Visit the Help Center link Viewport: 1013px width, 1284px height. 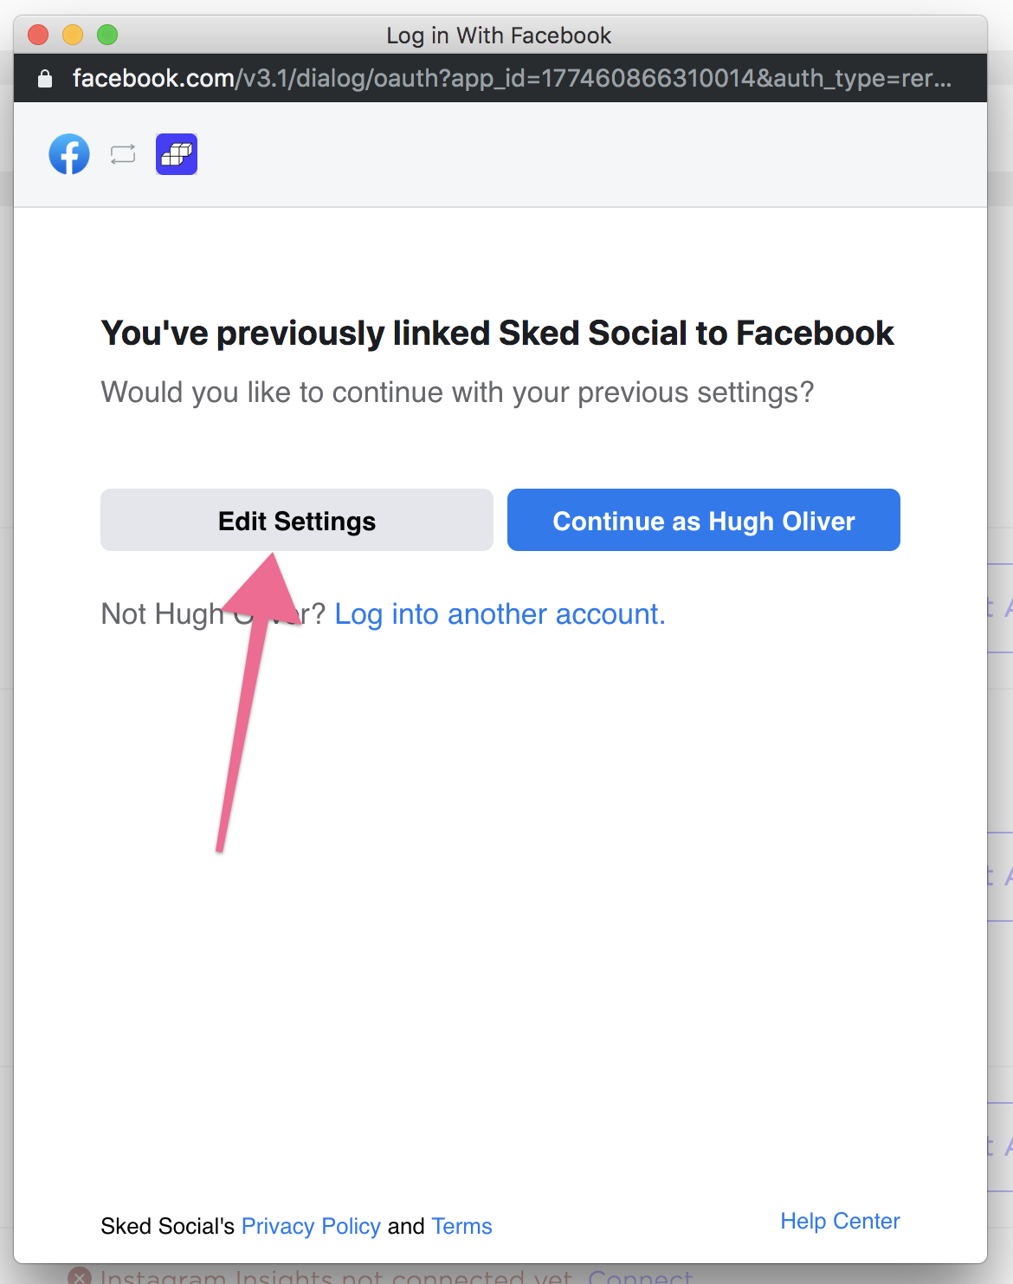pos(840,1221)
